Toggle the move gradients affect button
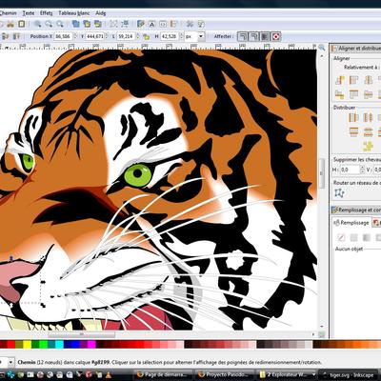The width and height of the screenshot is (381, 381). [x=265, y=37]
